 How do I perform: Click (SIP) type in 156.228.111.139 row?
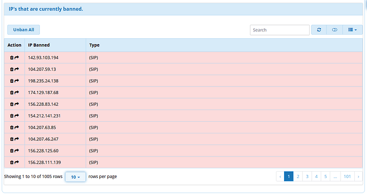[x=94, y=163]
